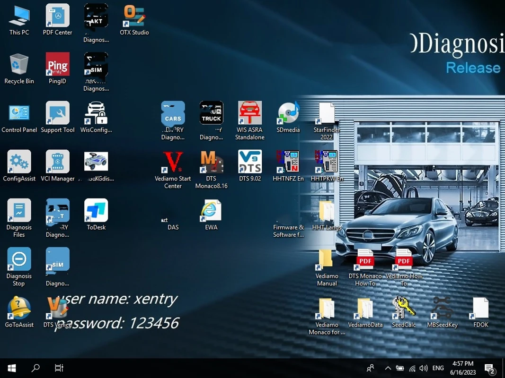The image size is (505, 378).
Task: Select the VCI Manager icon
Action: click(x=58, y=163)
